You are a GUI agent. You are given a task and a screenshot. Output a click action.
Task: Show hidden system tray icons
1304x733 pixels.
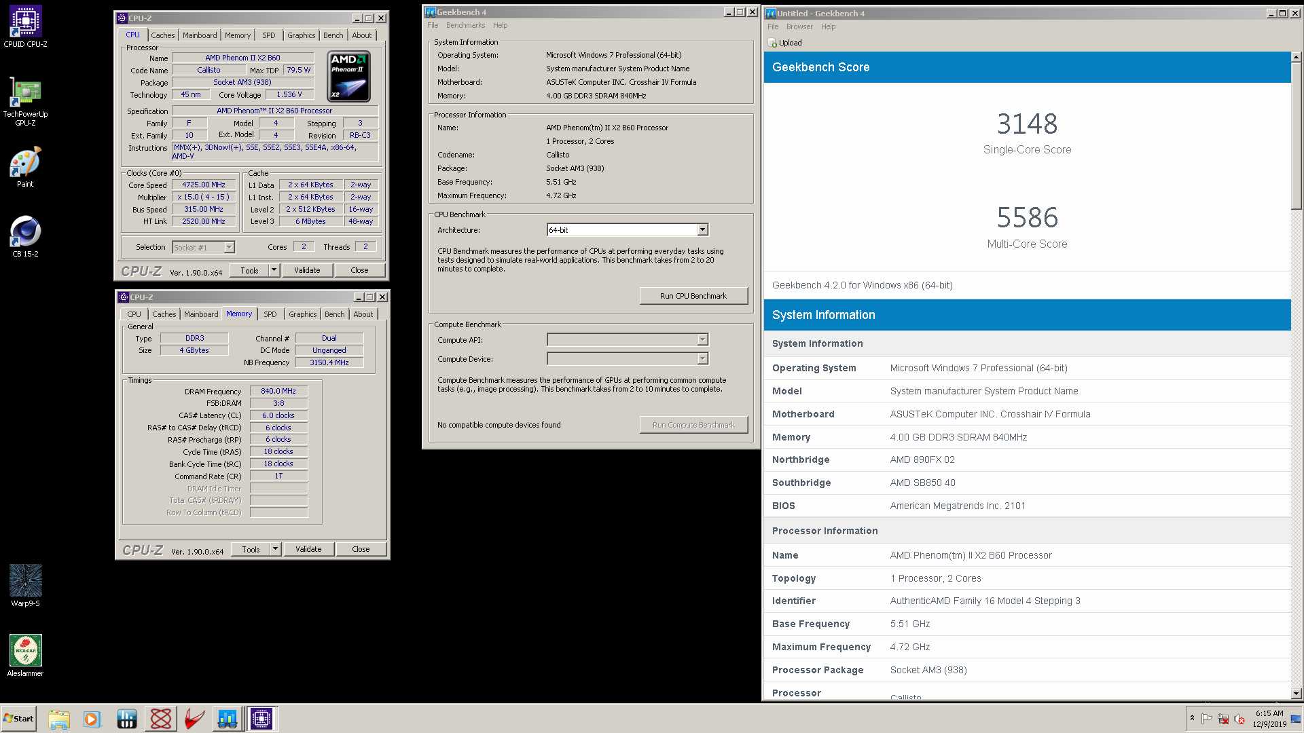(1192, 718)
